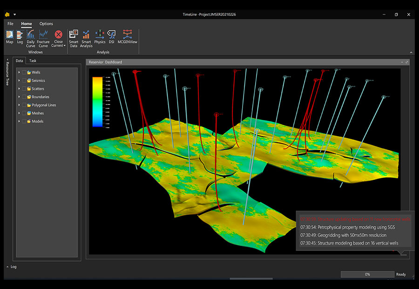Screen dimensions: 419x289
Task: Enable the Seismics checkbox
Action: click(24, 81)
